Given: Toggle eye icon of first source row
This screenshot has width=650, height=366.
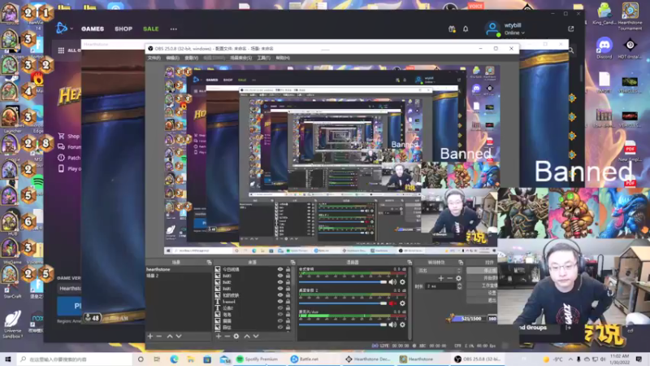Looking at the screenshot, I should [280, 269].
